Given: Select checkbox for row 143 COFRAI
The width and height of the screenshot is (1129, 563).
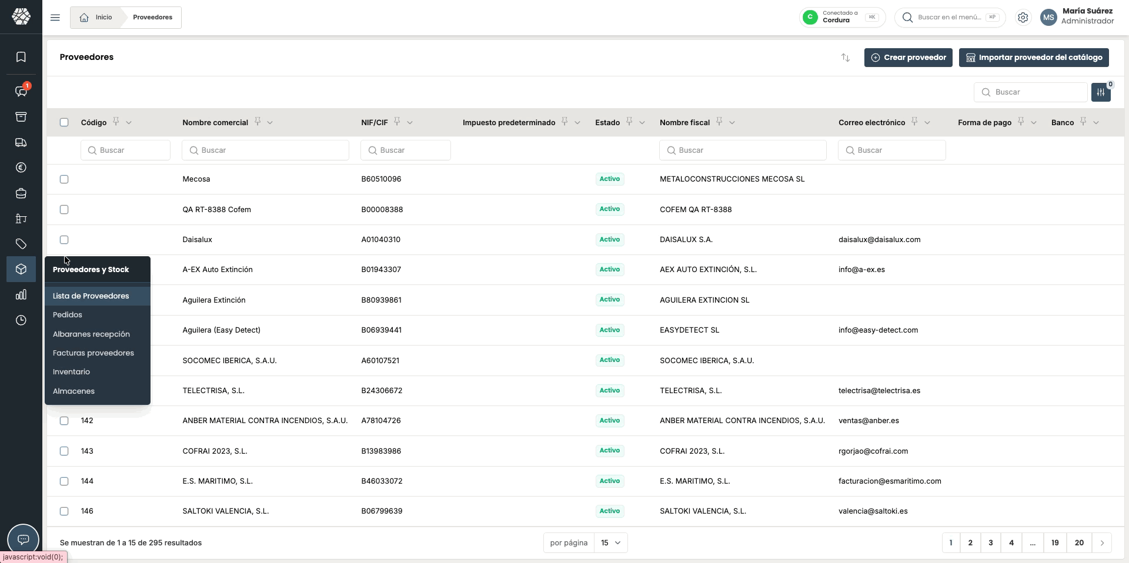Looking at the screenshot, I should click(x=64, y=451).
